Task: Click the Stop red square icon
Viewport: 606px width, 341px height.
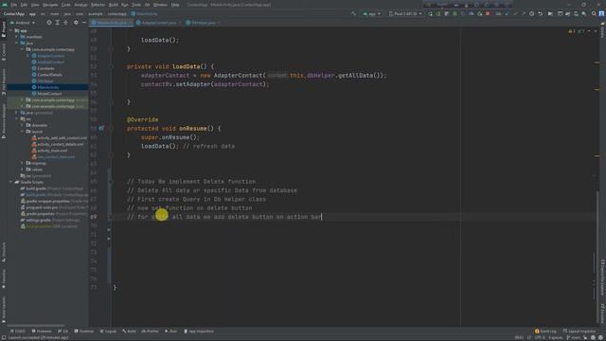Action: click(489, 14)
